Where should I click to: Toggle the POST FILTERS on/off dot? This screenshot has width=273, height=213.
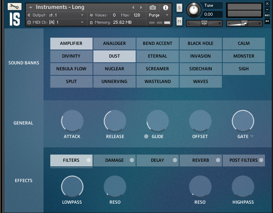(x=261, y=160)
